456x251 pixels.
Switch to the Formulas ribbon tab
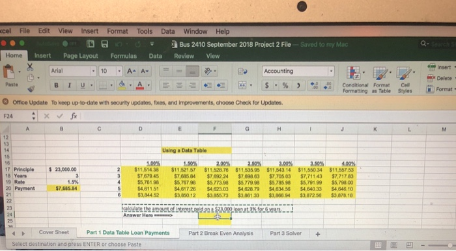pyautogui.click(x=123, y=56)
